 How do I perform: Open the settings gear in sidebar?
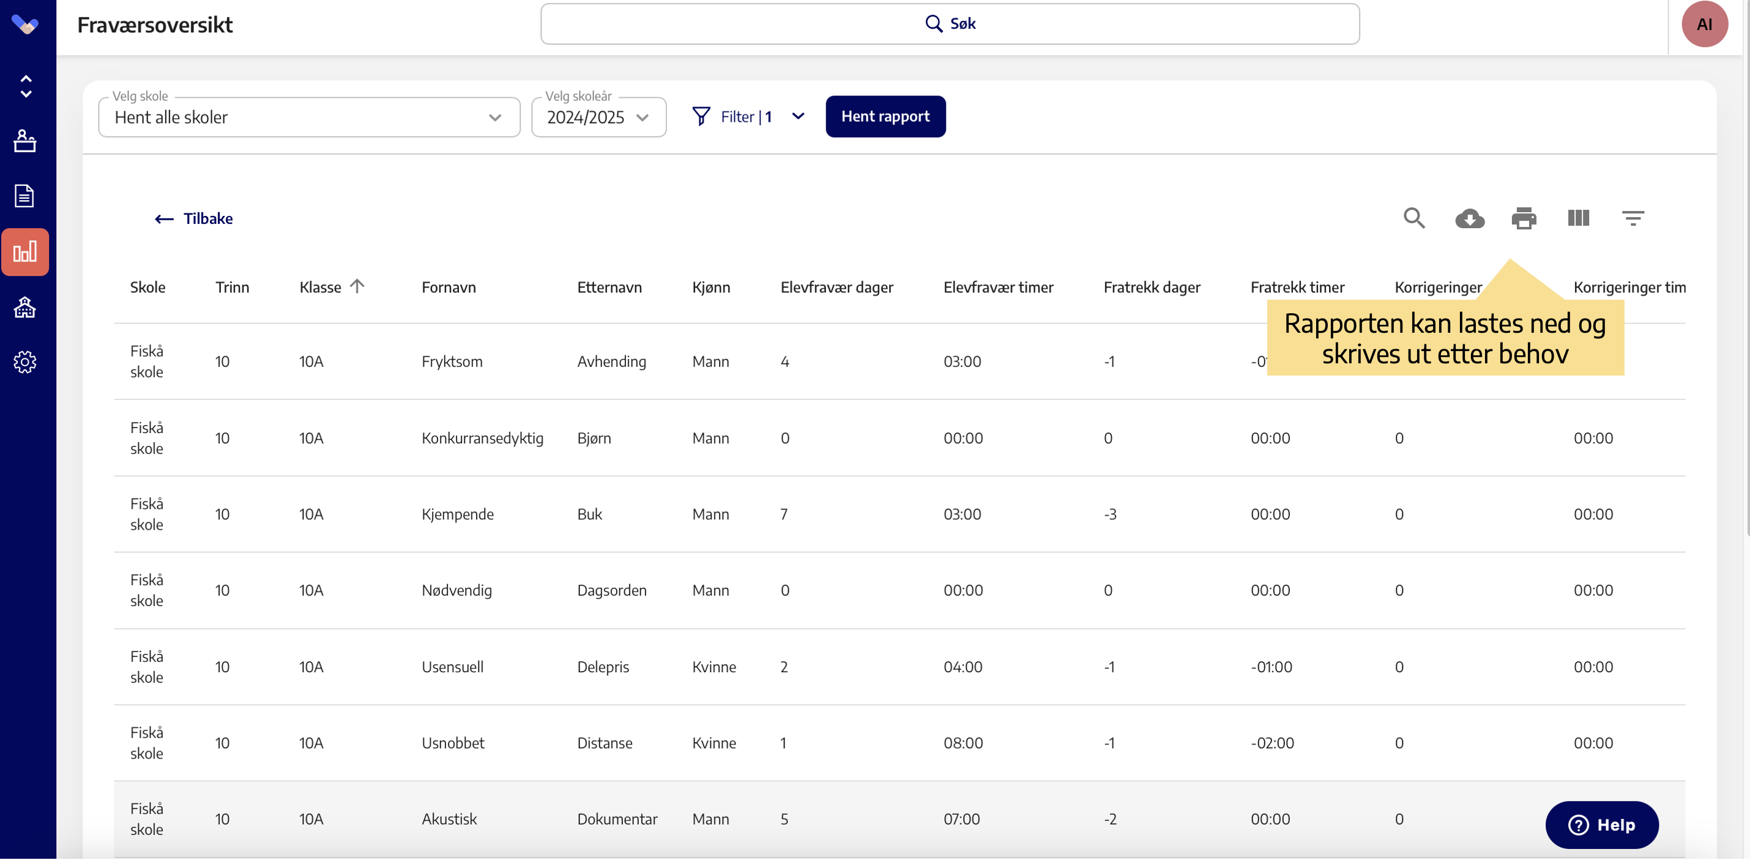[25, 362]
